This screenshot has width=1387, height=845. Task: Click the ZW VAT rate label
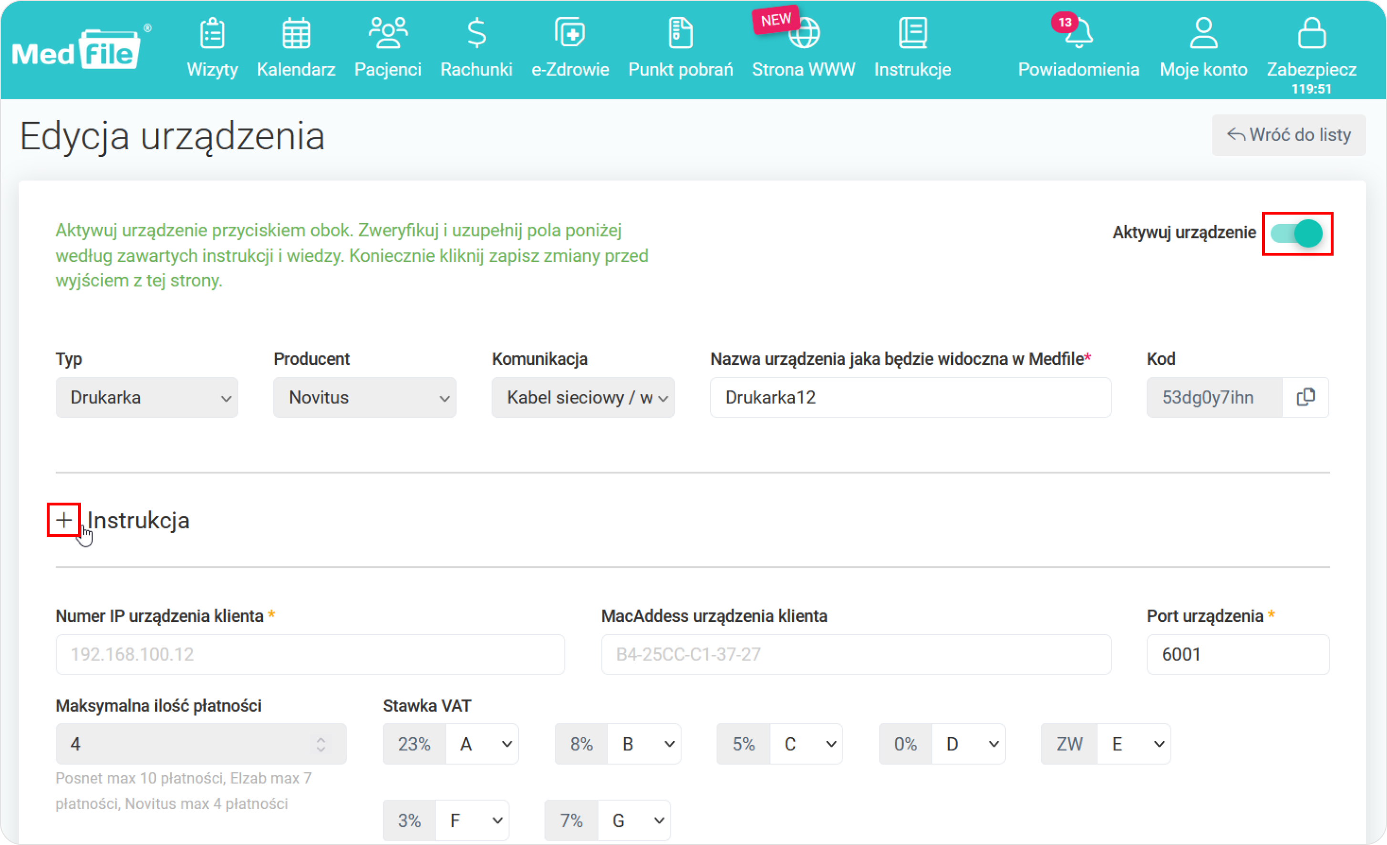pyautogui.click(x=1069, y=744)
